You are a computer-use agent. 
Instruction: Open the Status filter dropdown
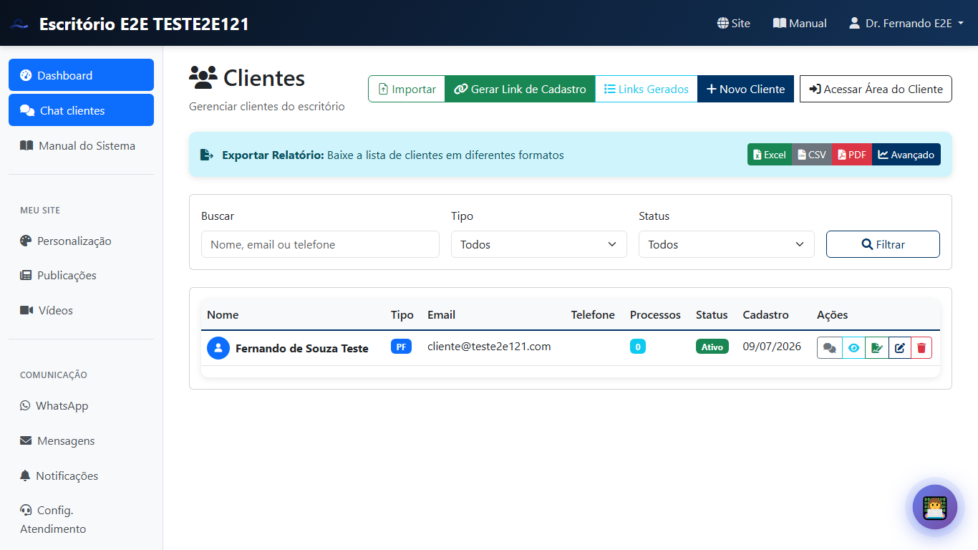coord(727,244)
